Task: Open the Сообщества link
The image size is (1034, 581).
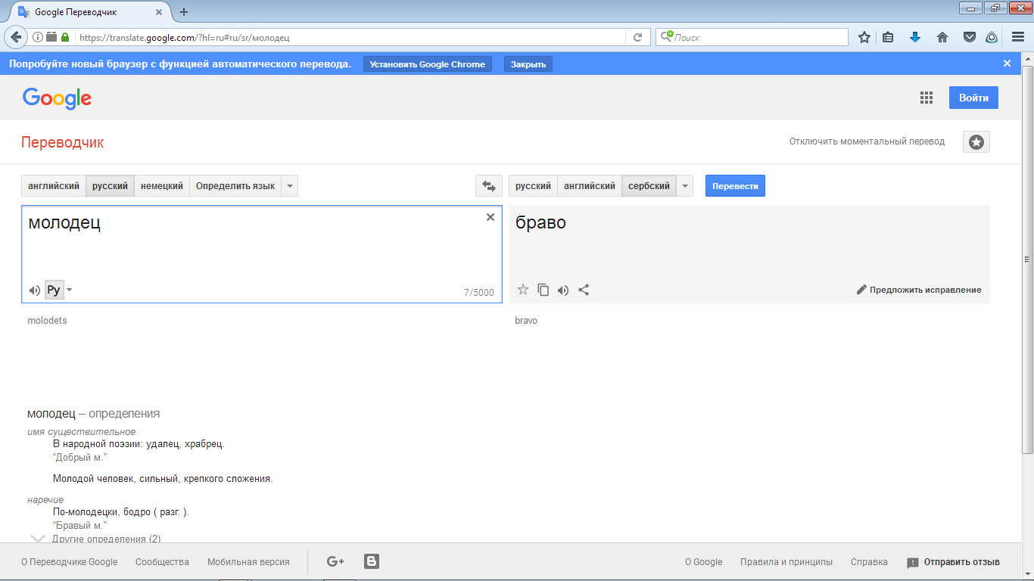Action: tap(162, 562)
